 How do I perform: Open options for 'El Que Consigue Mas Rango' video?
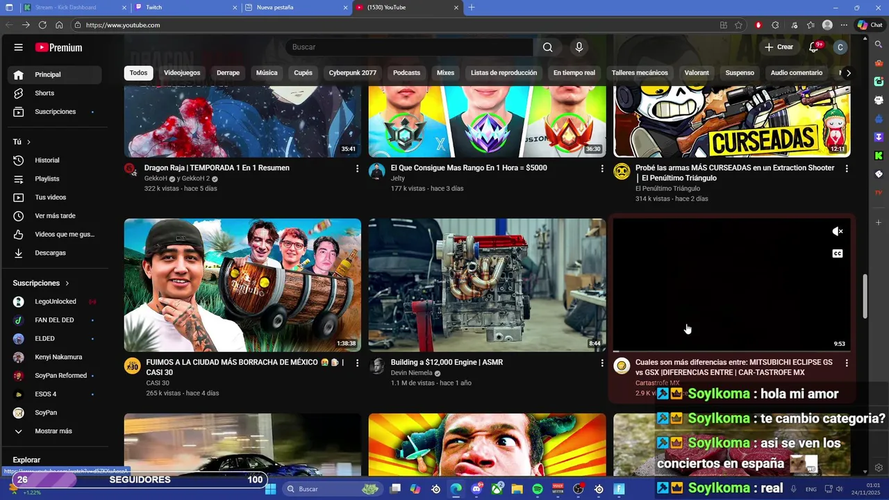602,168
